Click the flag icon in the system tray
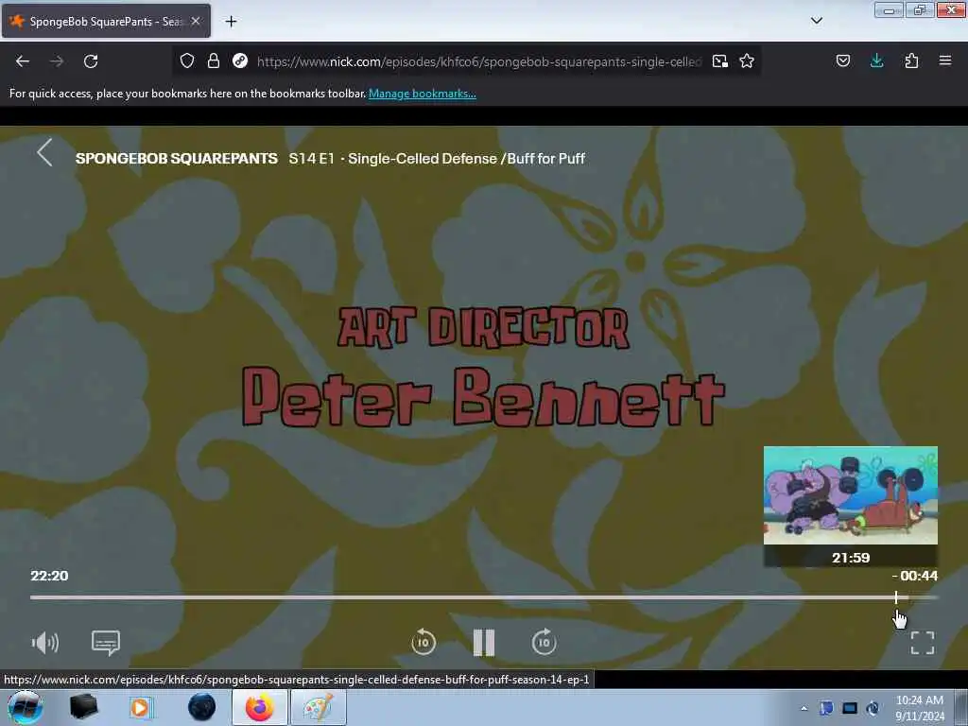This screenshot has width=968, height=726. [x=826, y=708]
